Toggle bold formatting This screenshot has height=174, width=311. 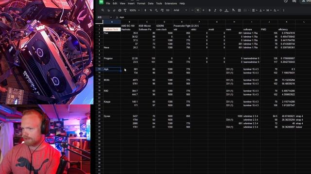click(x=209, y=10)
